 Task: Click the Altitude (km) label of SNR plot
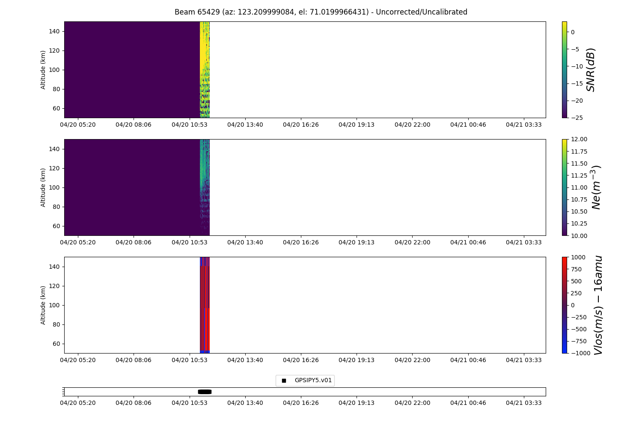click(x=43, y=69)
